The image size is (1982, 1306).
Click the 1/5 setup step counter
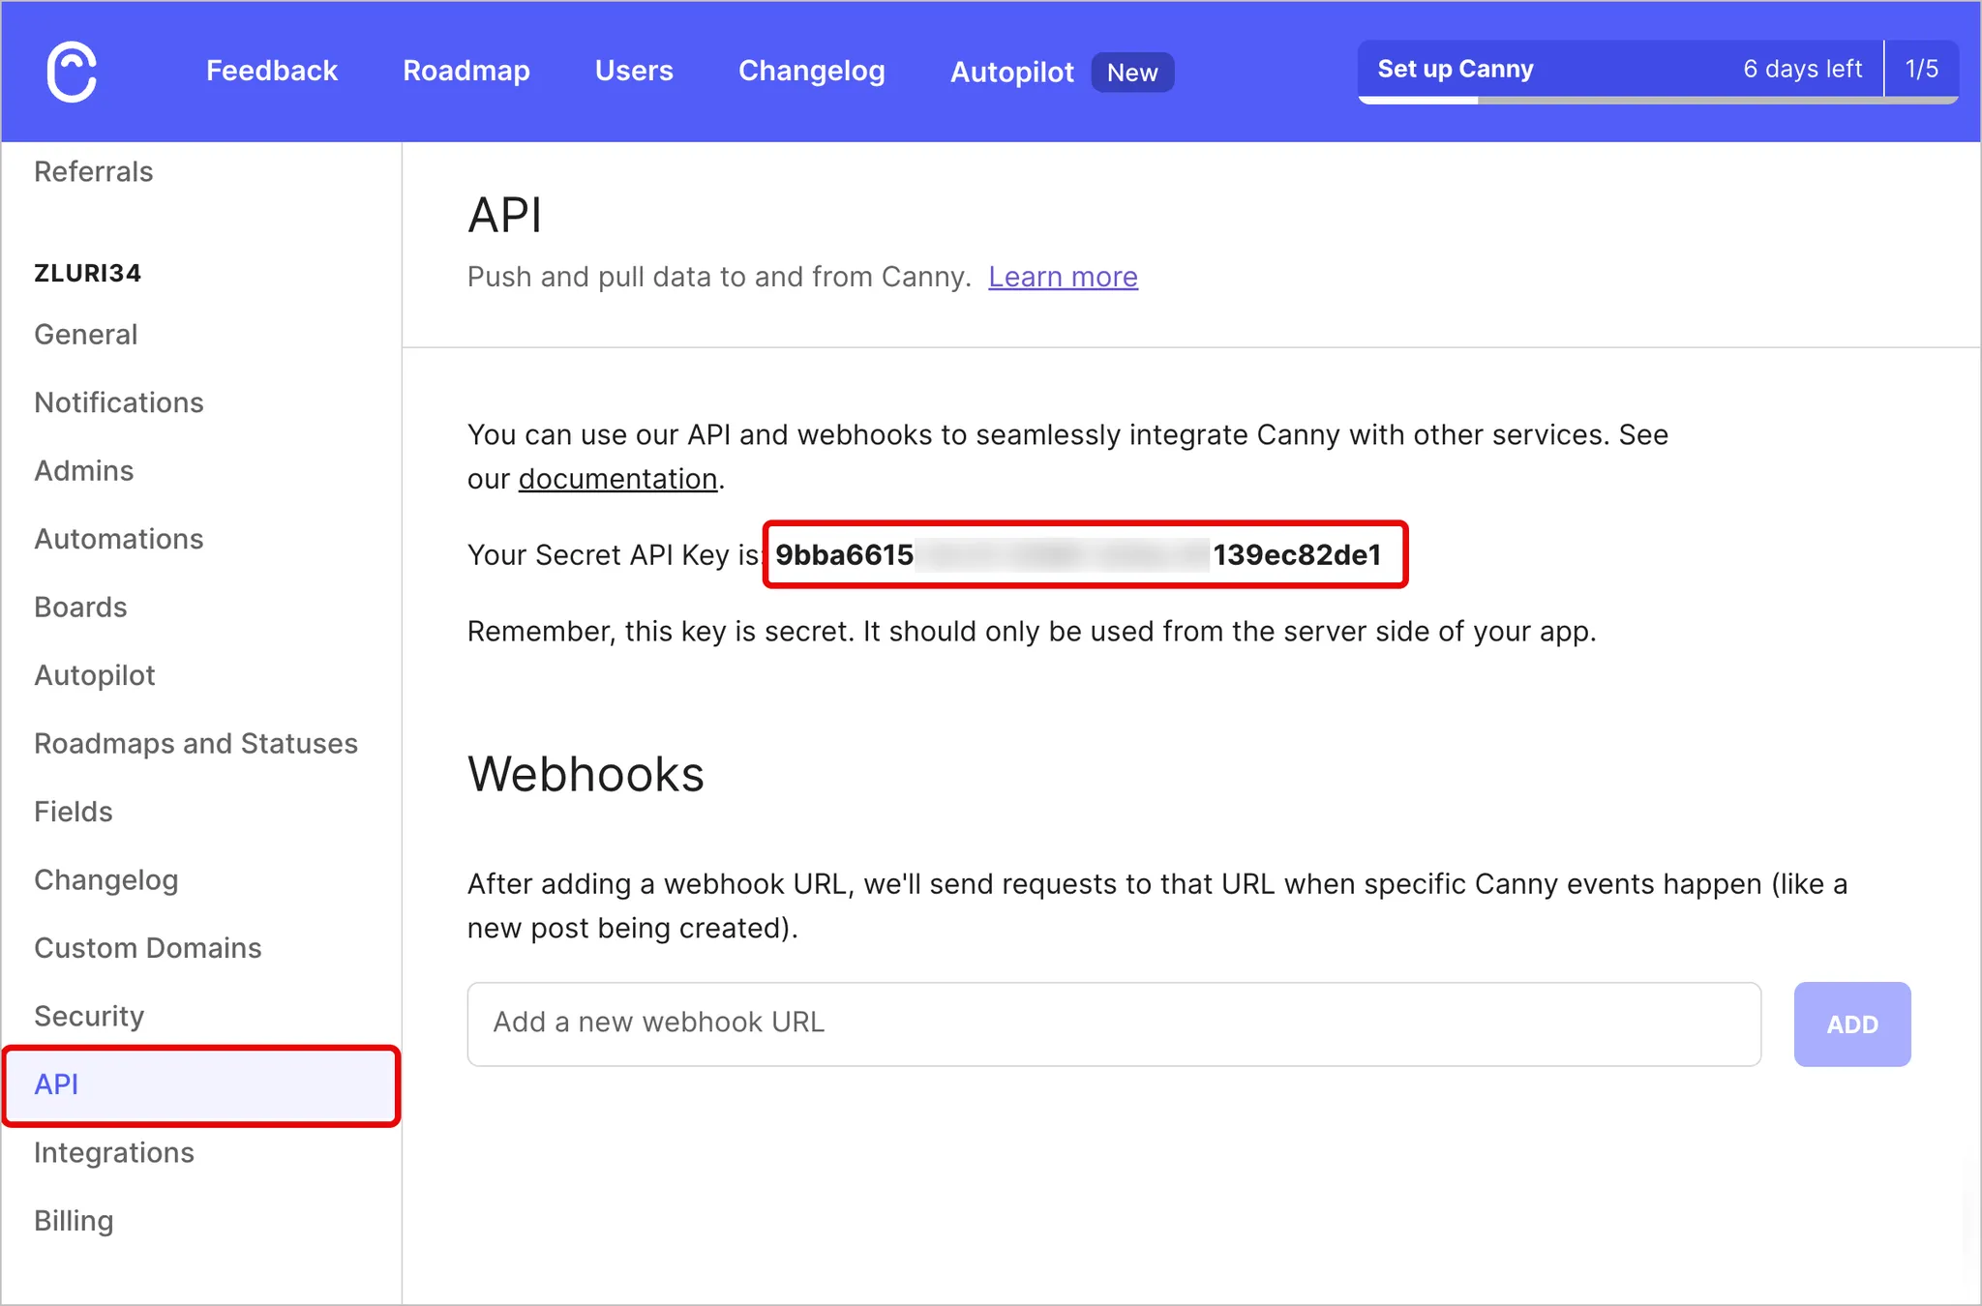pos(1921,69)
